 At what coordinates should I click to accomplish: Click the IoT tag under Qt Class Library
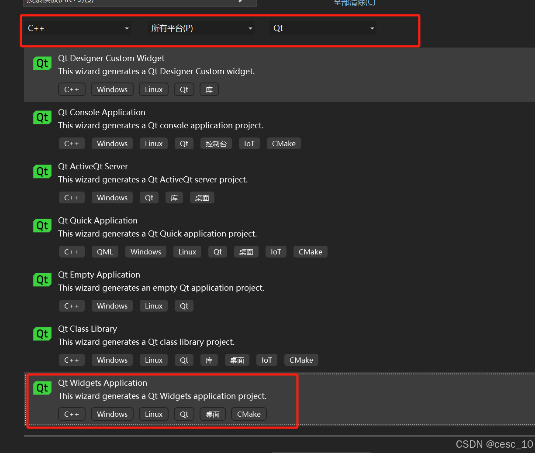(267, 360)
